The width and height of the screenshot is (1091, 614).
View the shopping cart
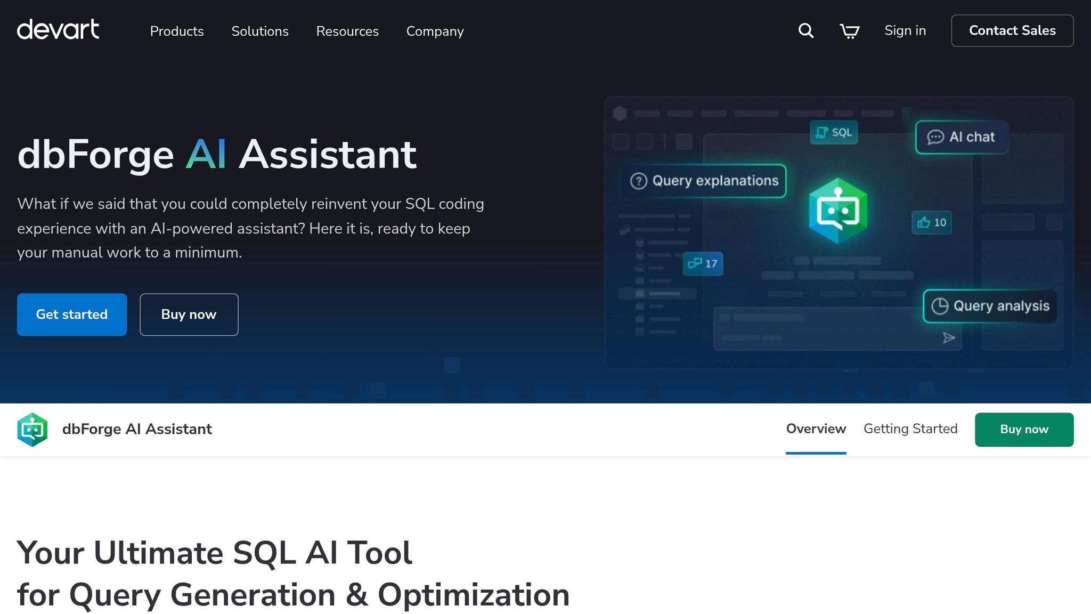pyautogui.click(x=849, y=31)
